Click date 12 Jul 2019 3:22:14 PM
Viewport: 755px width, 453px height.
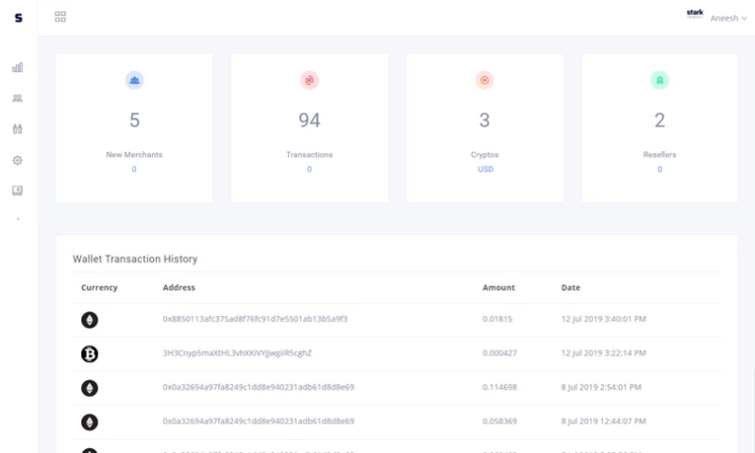[x=604, y=353]
